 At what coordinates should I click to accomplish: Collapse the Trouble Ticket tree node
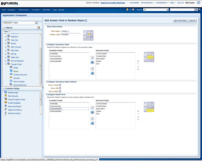[5, 64]
